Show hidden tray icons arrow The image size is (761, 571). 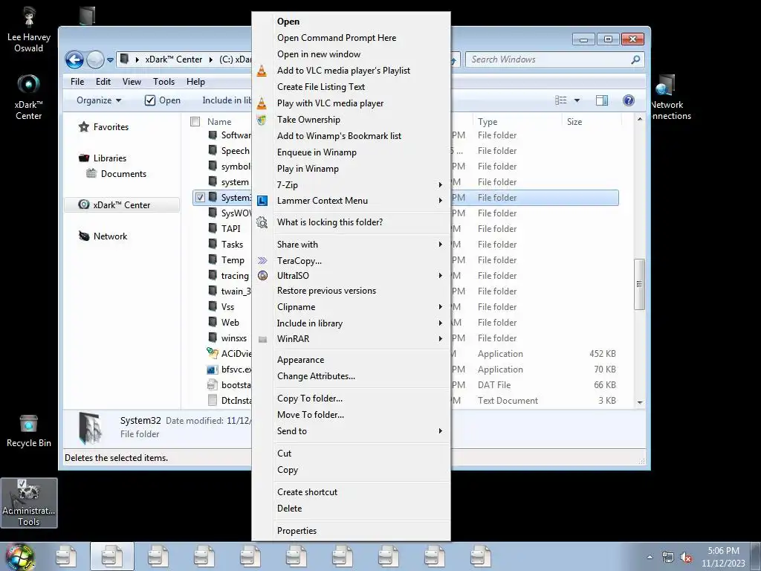pos(650,558)
